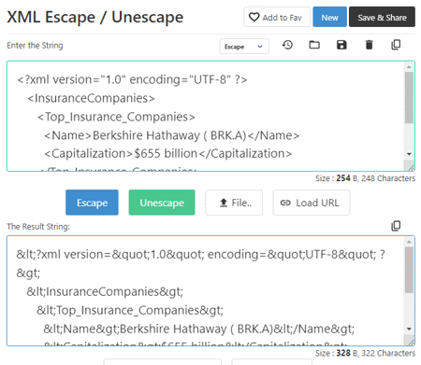Screen dimensions: 421x365
Task: Click the save floppy disk icon
Action: (x=341, y=45)
